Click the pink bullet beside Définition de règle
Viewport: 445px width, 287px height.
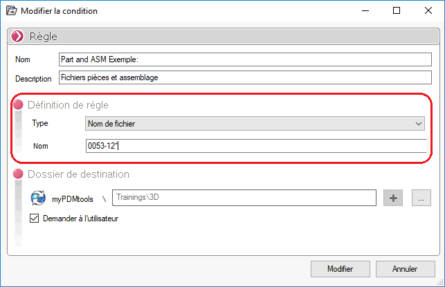18,104
